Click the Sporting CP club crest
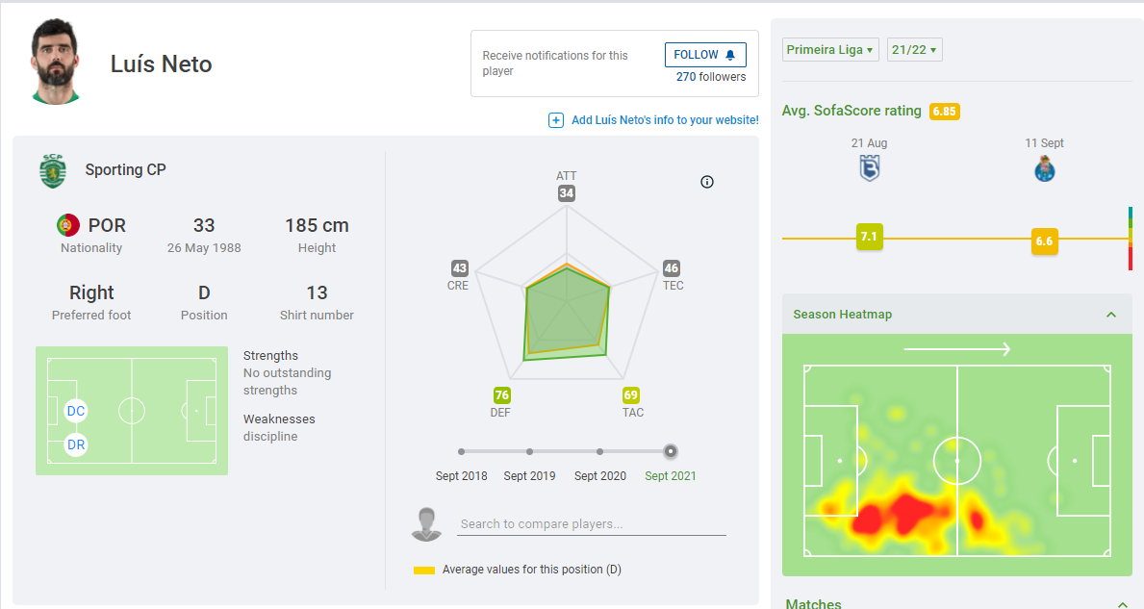The image size is (1144, 609). pos(53,170)
